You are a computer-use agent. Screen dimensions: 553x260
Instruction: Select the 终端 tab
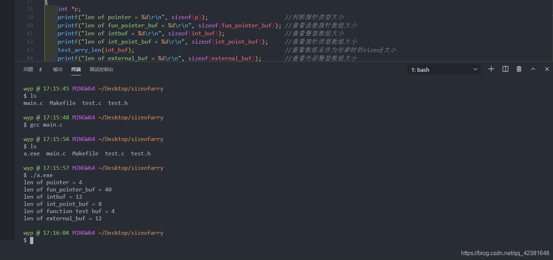pos(76,69)
